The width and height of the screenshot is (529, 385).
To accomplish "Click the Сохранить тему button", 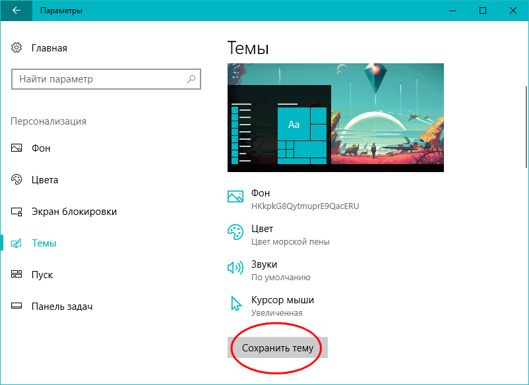I will (278, 347).
